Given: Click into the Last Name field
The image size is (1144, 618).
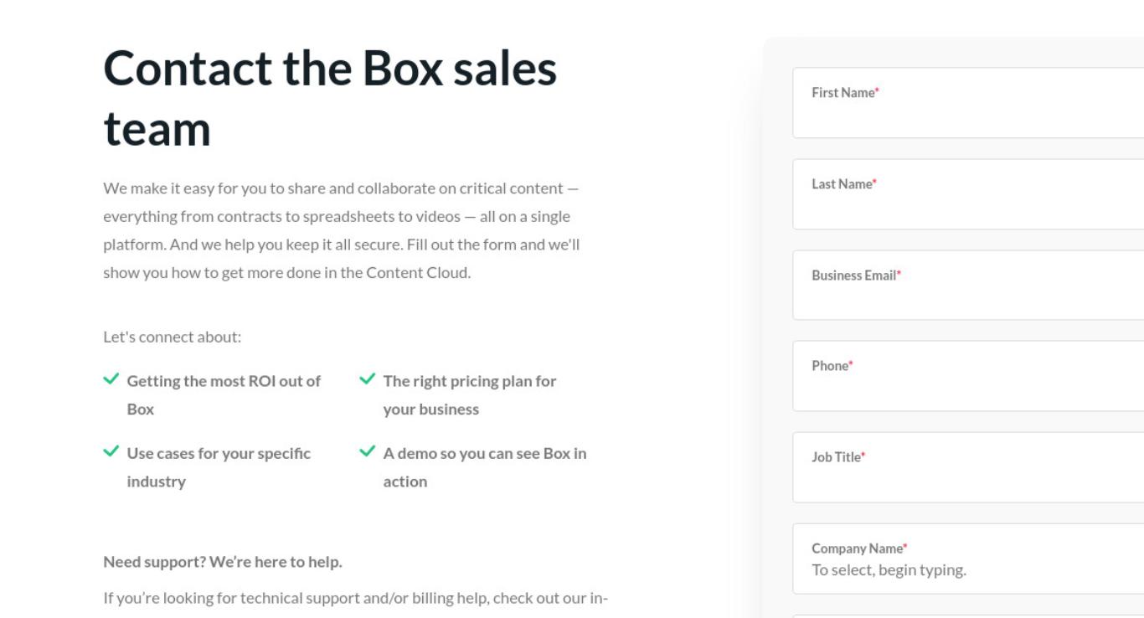Looking at the screenshot, I should point(968,194).
